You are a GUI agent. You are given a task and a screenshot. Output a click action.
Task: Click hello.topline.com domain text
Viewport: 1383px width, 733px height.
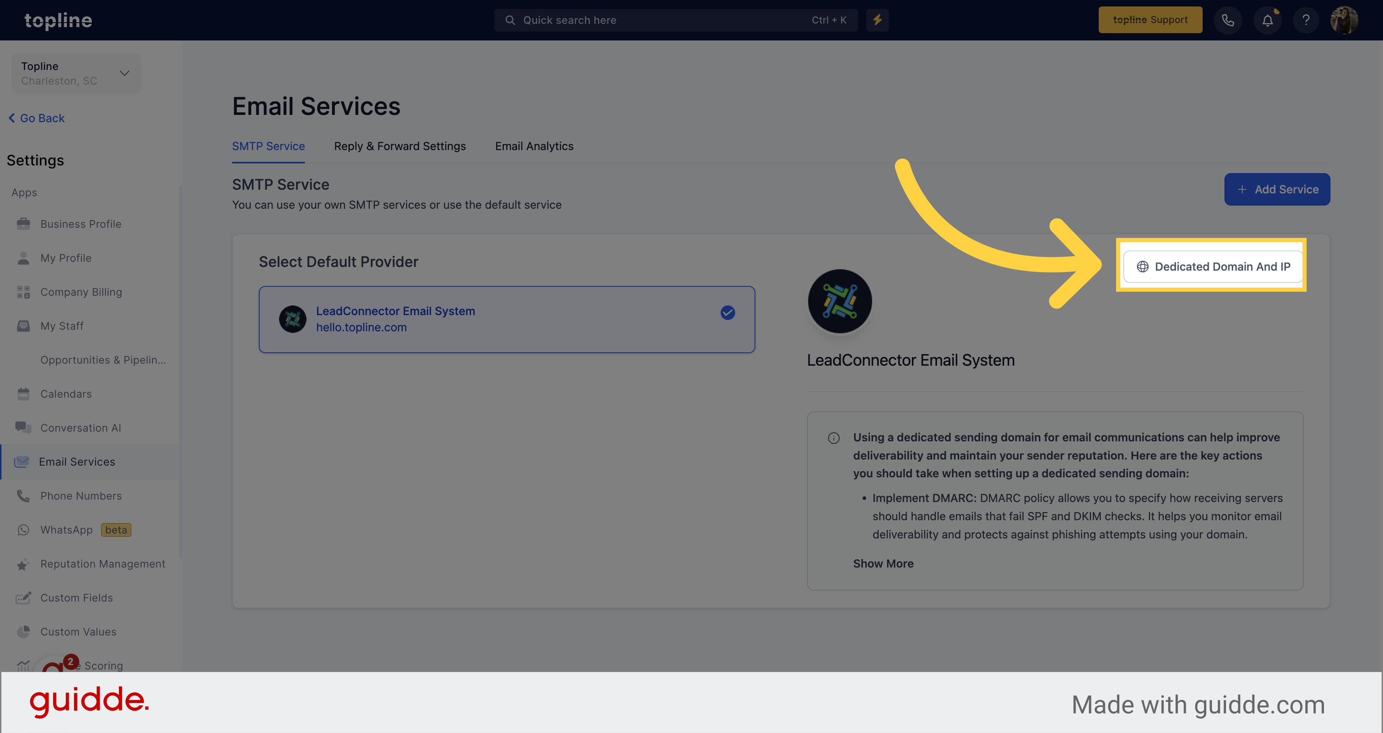(361, 327)
